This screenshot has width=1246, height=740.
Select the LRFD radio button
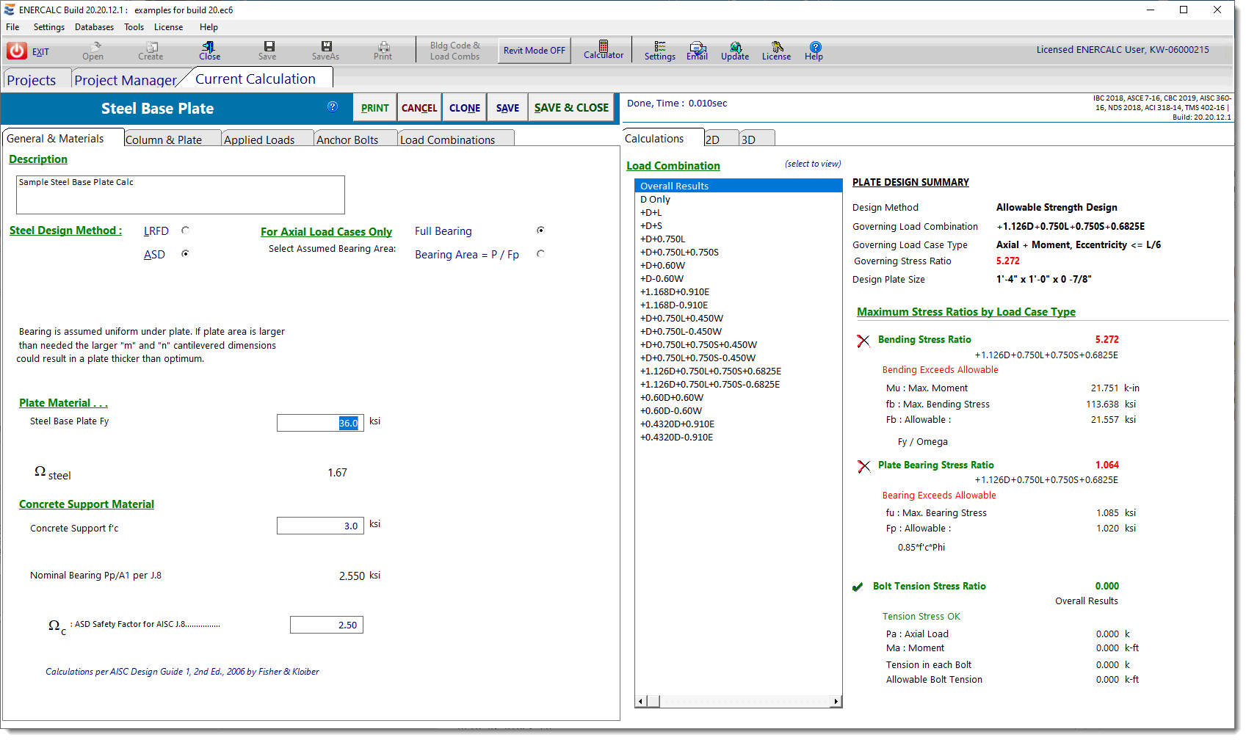tap(185, 231)
